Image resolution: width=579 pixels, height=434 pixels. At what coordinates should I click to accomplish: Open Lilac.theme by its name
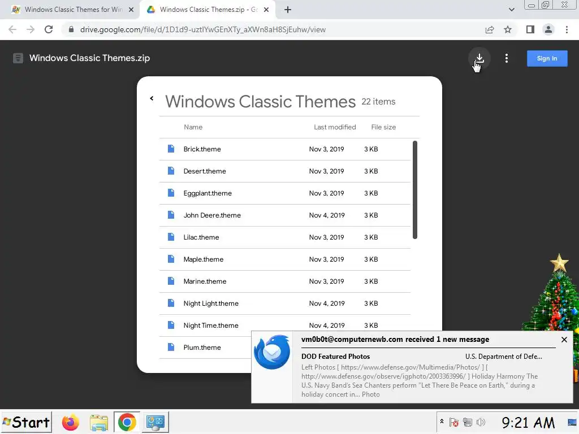tap(201, 237)
